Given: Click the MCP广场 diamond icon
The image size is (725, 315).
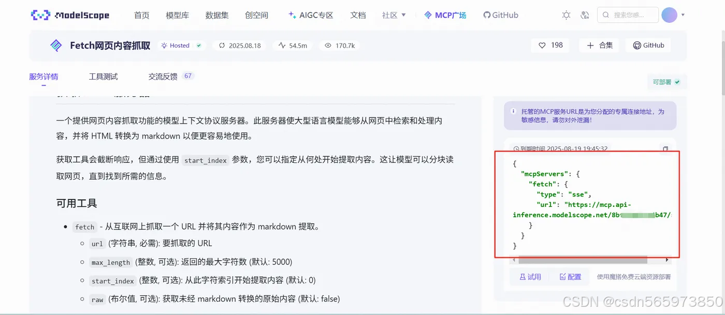Looking at the screenshot, I should click(x=426, y=15).
